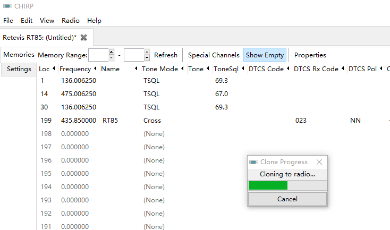Screen dimensions: 390x230
Task: Click the Cross tone mode cell
Action: point(152,121)
